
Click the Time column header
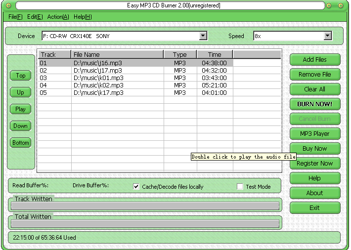[x=215, y=55]
